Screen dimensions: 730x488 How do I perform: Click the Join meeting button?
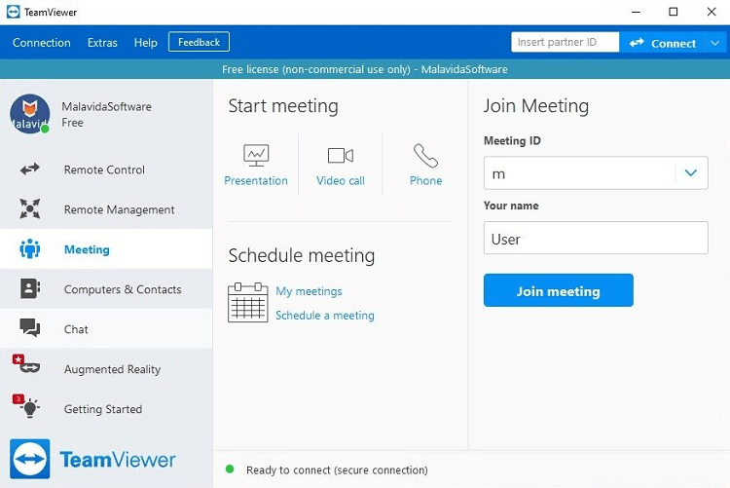click(559, 290)
